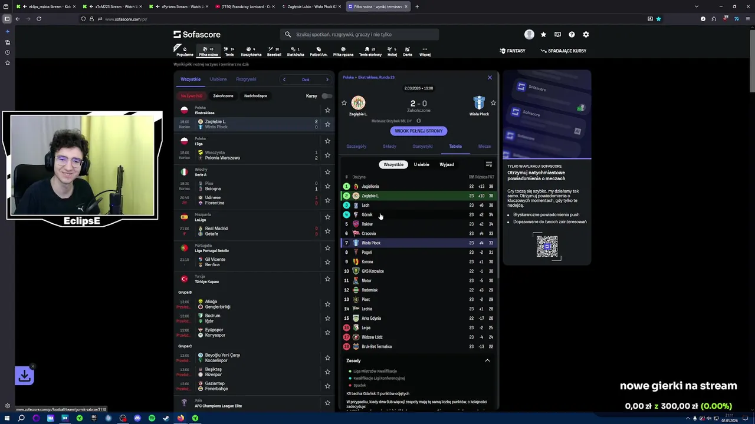The width and height of the screenshot is (755, 424).
Task: Select the Siatkówka sport icon
Action: click(296, 51)
